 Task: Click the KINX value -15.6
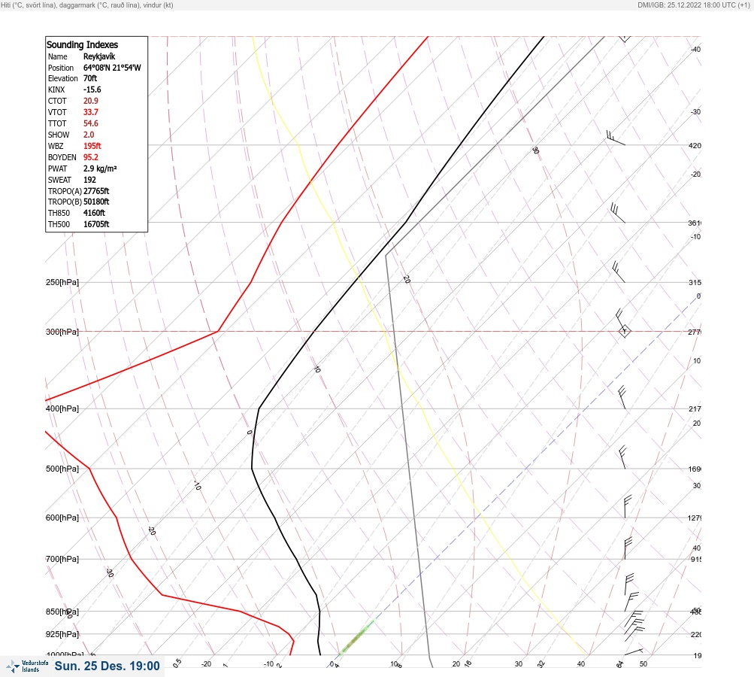[x=92, y=90]
